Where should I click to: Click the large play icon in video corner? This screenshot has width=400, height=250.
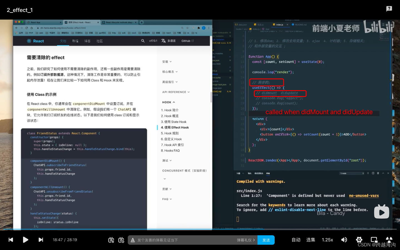(382, 212)
